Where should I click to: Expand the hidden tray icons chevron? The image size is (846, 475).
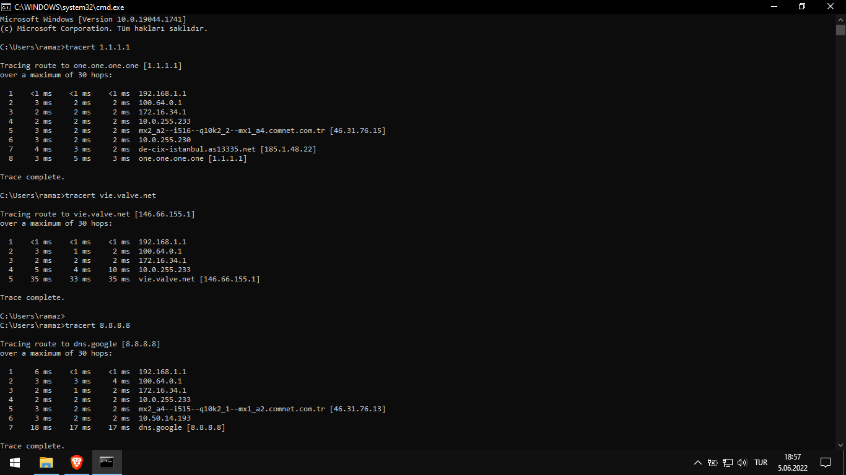click(x=698, y=462)
